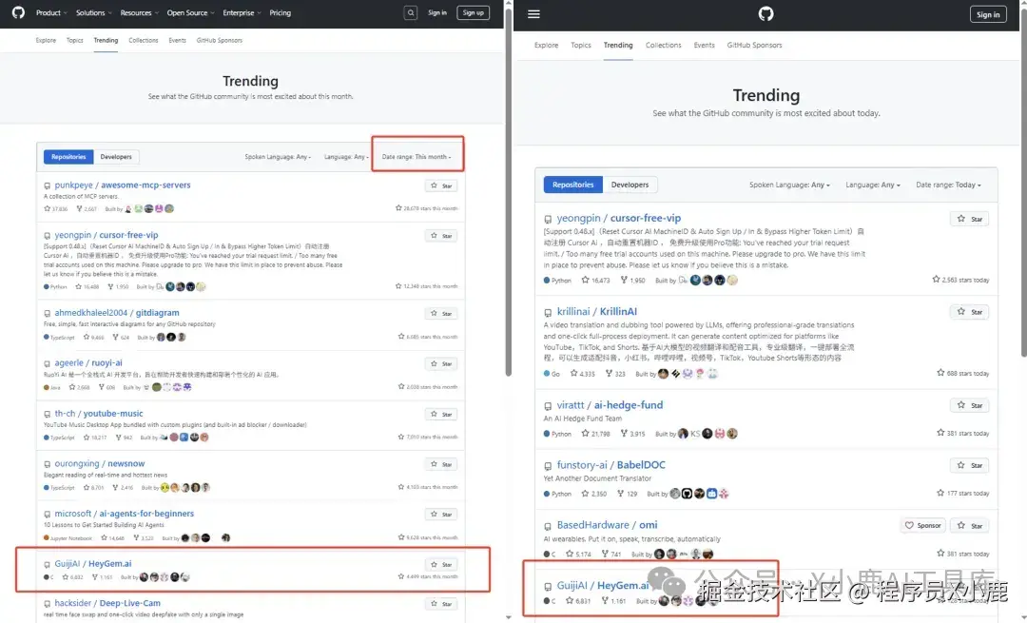Open krillinai / KrillinAI link
Viewport: 1027px width, 623px height.
[596, 311]
